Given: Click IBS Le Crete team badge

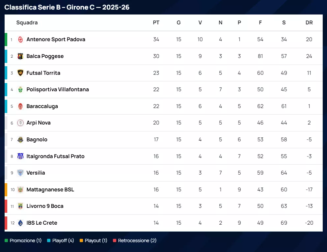Looking at the screenshot, I should (x=20, y=223).
